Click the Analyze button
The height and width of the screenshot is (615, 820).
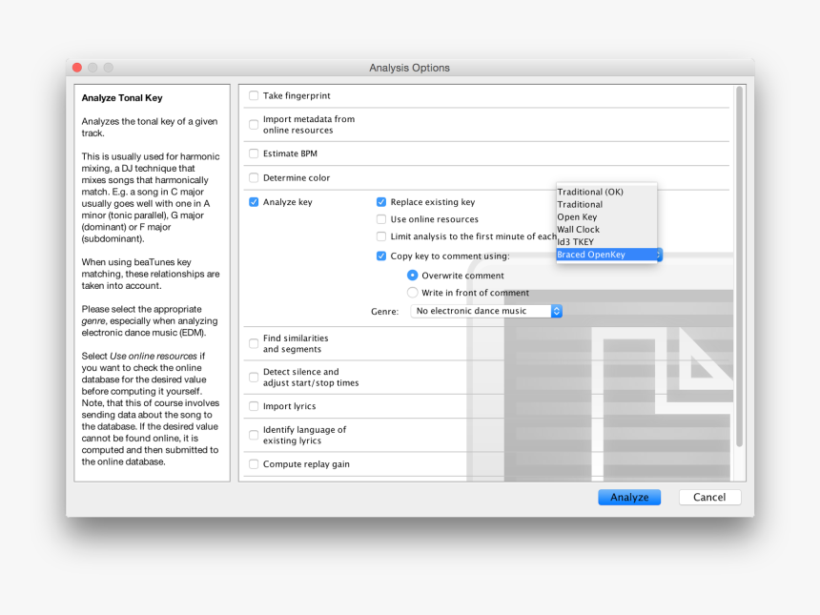[629, 498]
